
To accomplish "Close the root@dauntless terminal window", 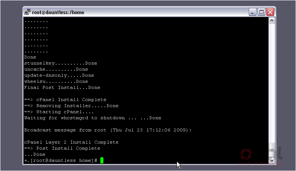I will coord(270,12).
